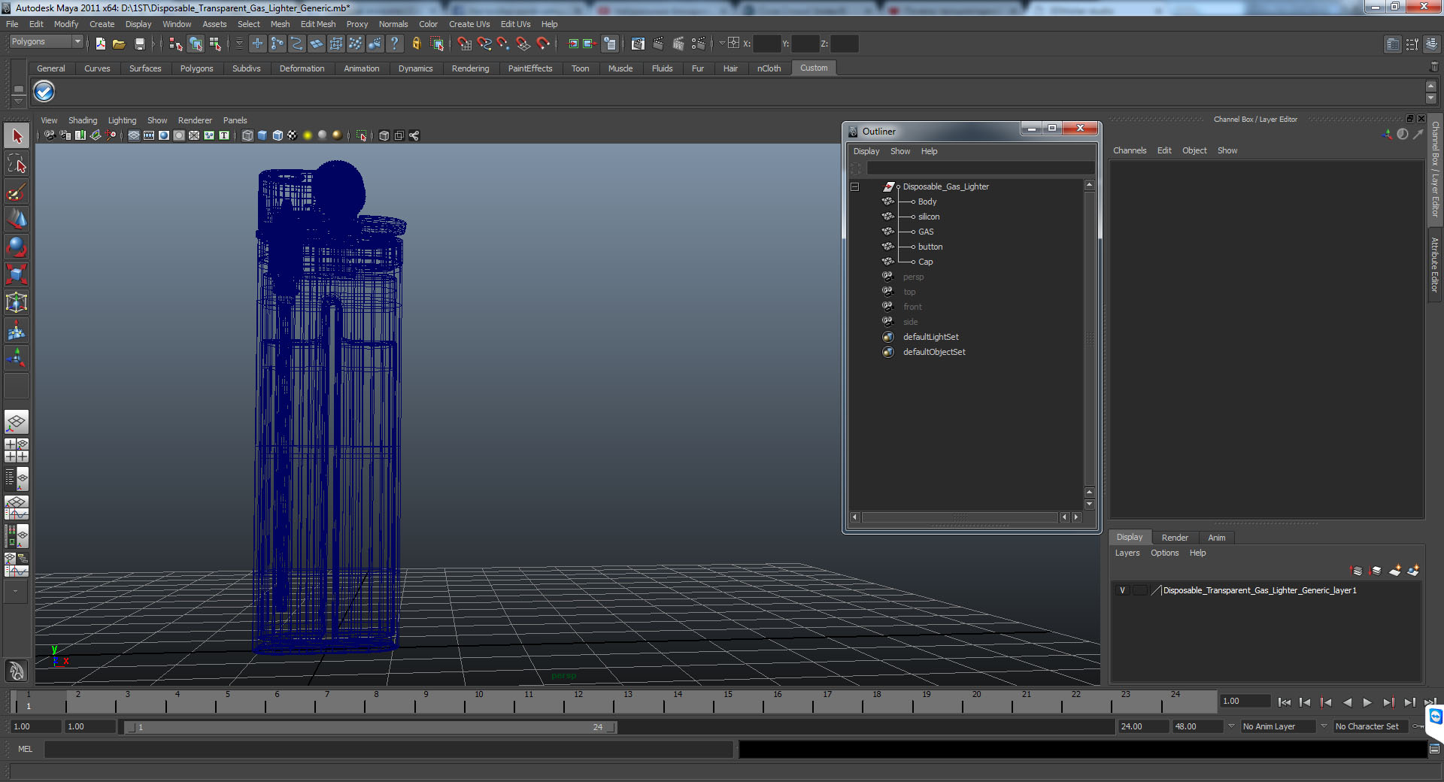Toggle visibility V of lighter layer
Viewport: 1444px width, 782px height.
tap(1122, 590)
